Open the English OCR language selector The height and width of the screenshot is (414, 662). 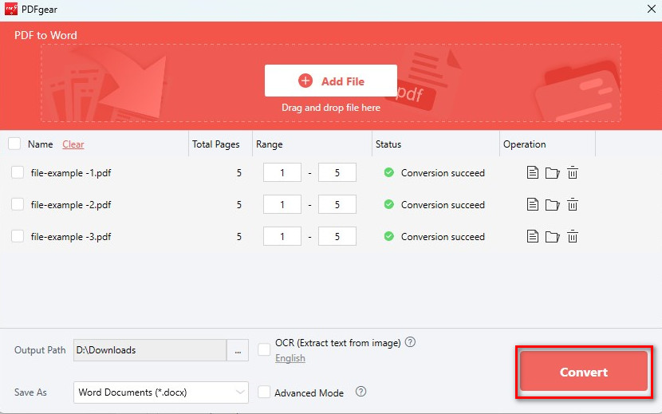tap(290, 358)
